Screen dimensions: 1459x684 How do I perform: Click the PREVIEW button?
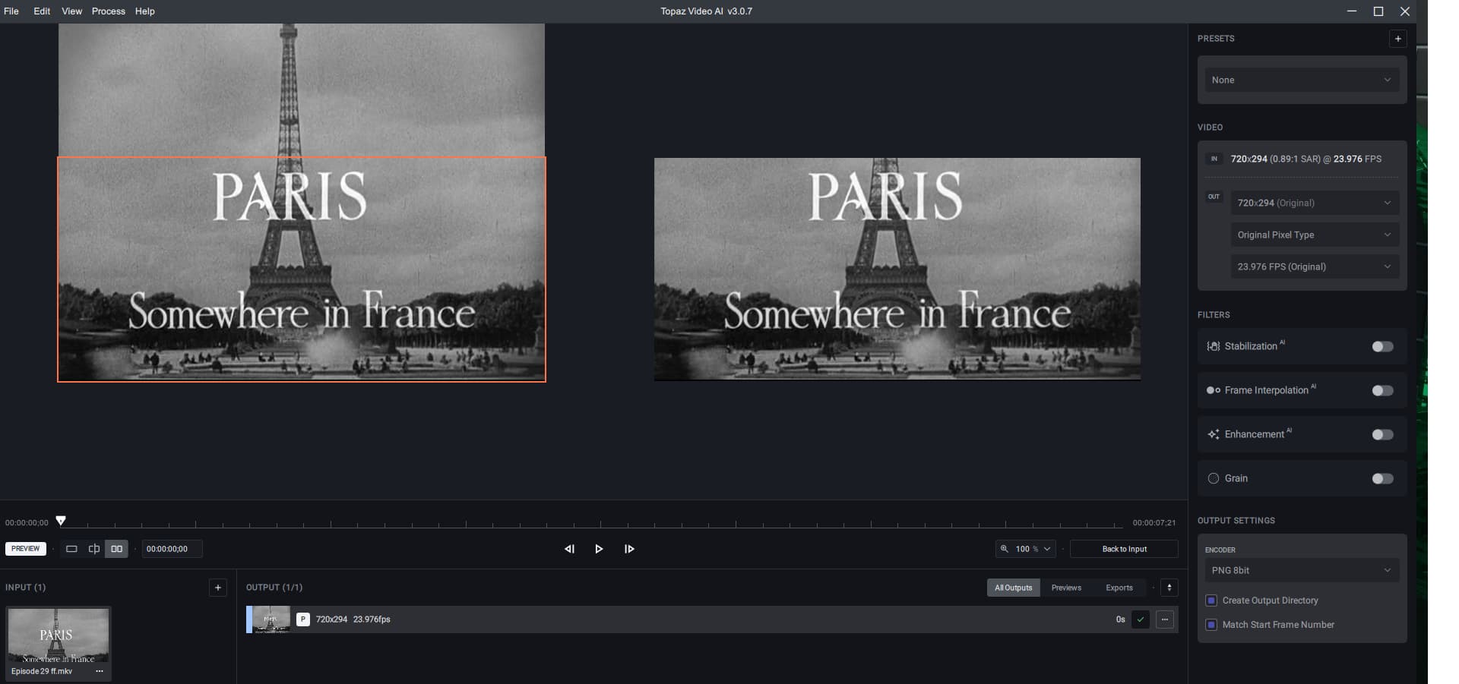25,548
